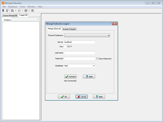The image size is (163, 122).
Task: Open the Help menu in menu bar
Action: [x=40, y=6]
